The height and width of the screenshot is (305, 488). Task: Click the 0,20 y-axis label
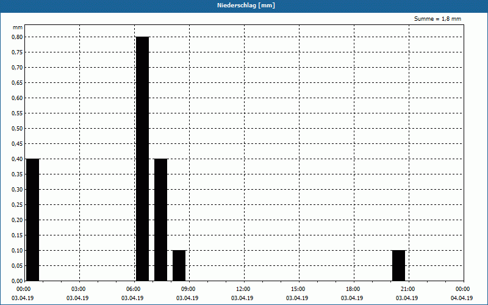tap(17, 220)
